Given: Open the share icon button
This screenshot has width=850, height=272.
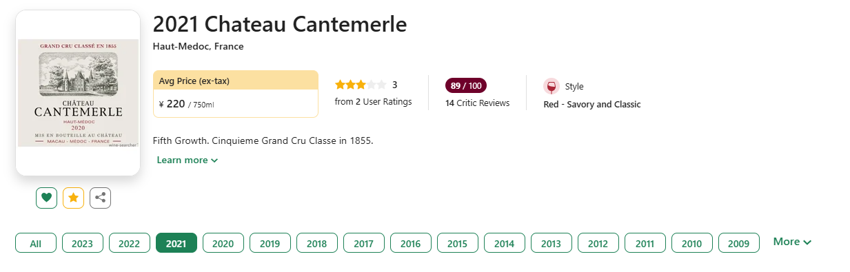Looking at the screenshot, I should click(x=100, y=198).
